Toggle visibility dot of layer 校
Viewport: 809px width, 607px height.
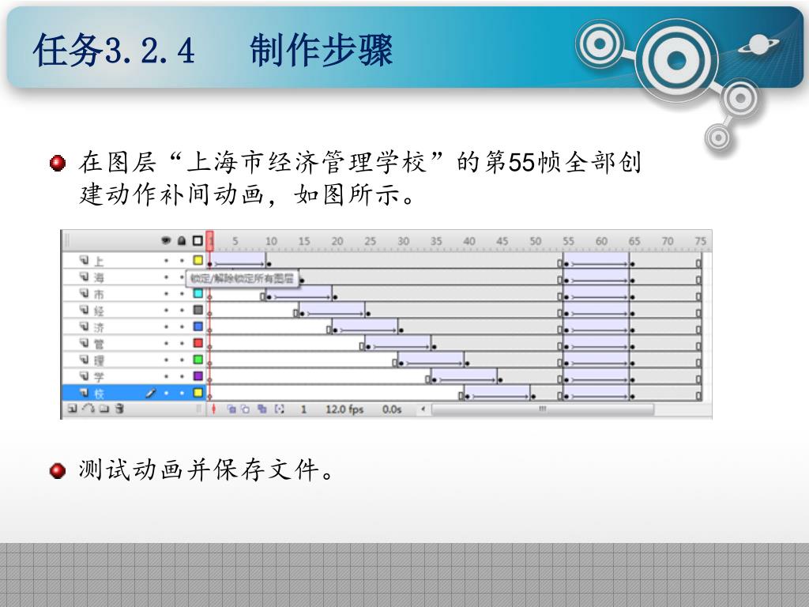click(x=166, y=394)
